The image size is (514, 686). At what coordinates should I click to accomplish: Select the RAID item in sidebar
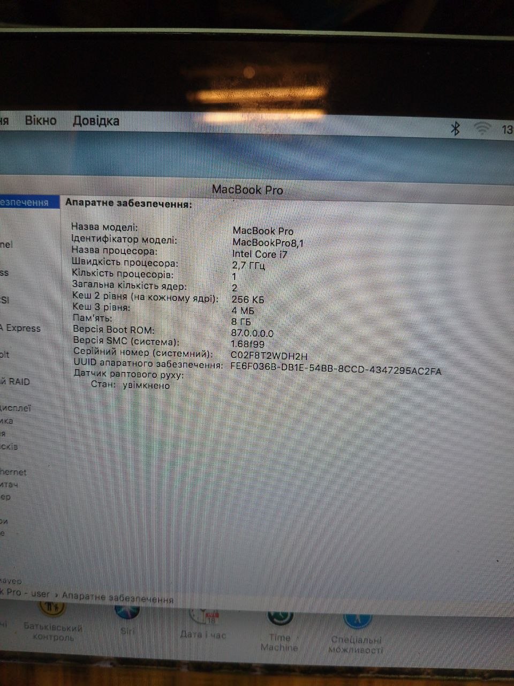[16, 382]
